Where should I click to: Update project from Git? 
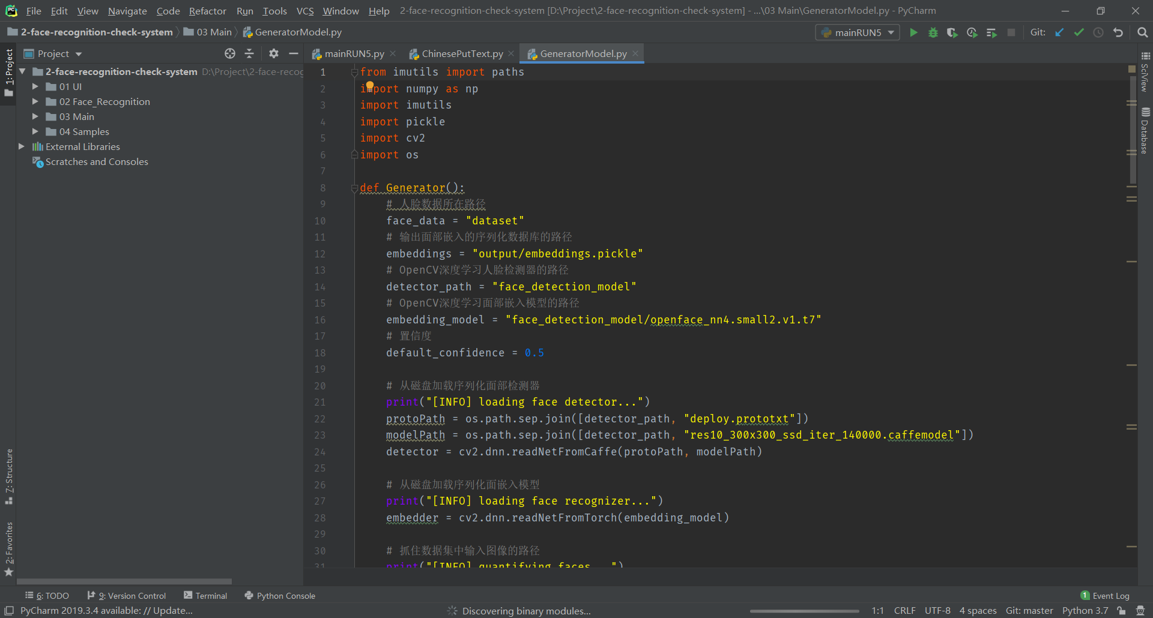click(1060, 32)
